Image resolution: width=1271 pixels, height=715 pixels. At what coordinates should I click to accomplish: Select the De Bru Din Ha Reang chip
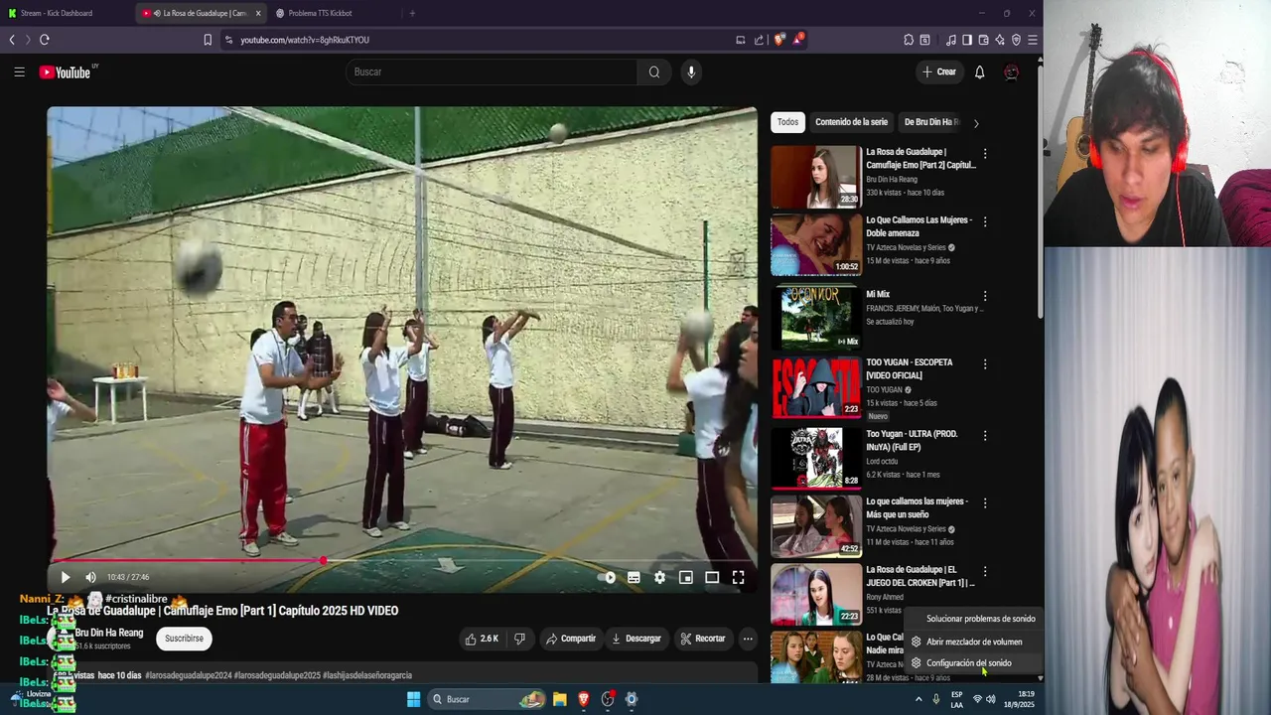click(930, 122)
